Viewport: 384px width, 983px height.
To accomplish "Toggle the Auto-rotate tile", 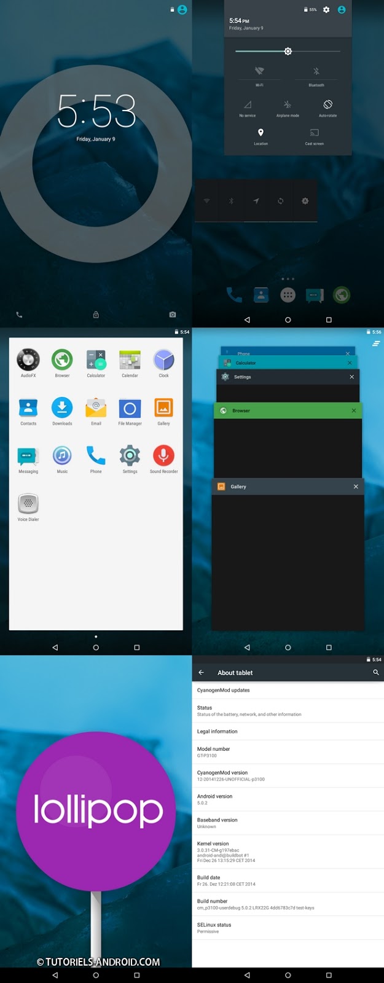I will pyautogui.click(x=328, y=108).
